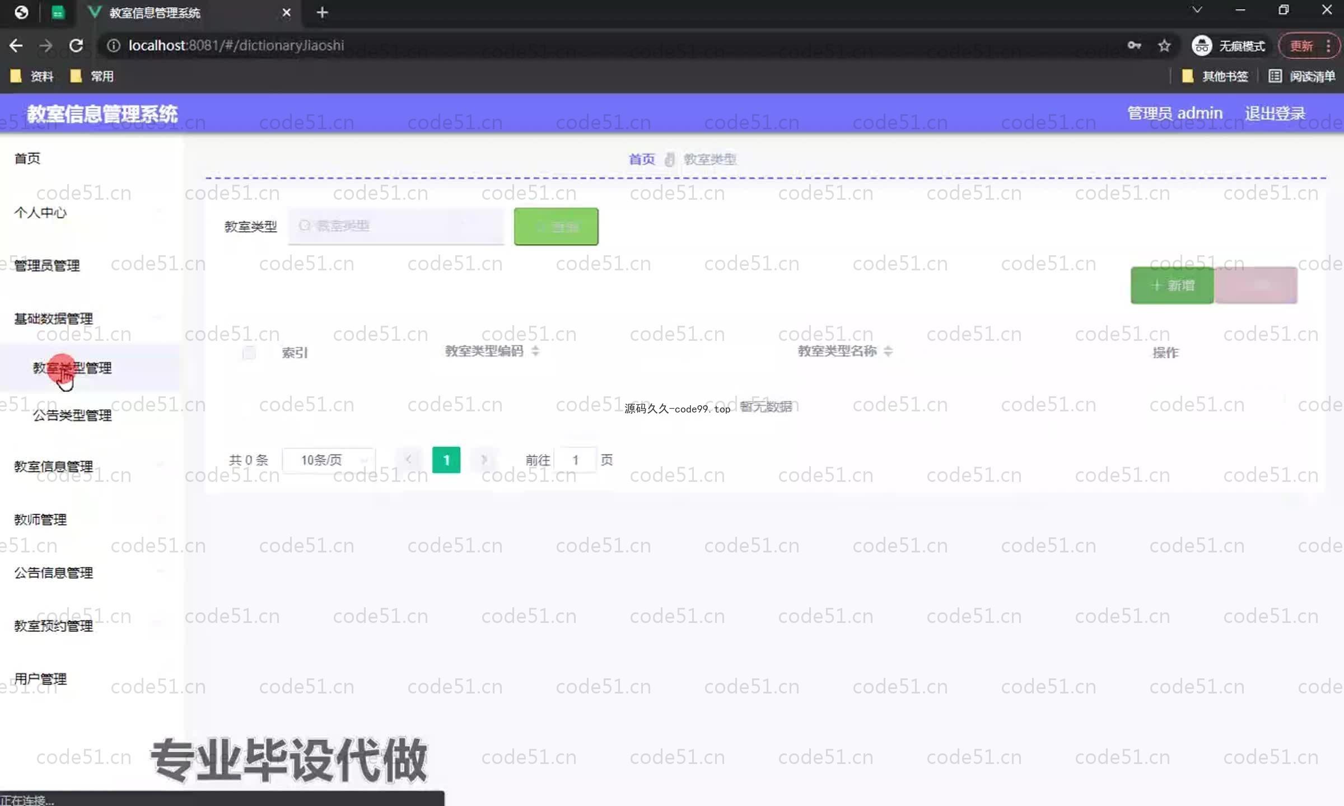Open the browser three-dot menu
This screenshot has height=806, width=1344.
(x=1328, y=45)
